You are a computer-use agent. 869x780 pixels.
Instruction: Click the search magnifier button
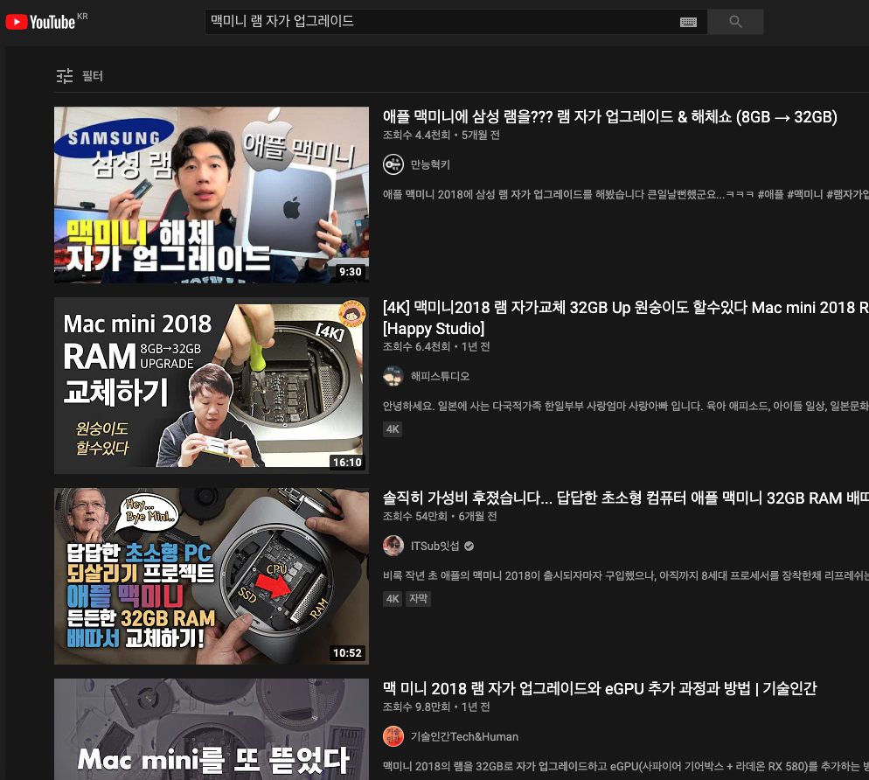[735, 22]
